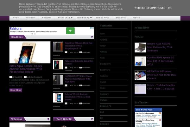Select Dell category
The width and height of the screenshot is (190, 127).
(x=102, y=112)
